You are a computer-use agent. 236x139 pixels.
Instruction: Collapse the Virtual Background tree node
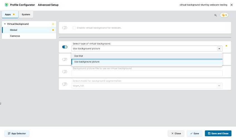(5, 24)
